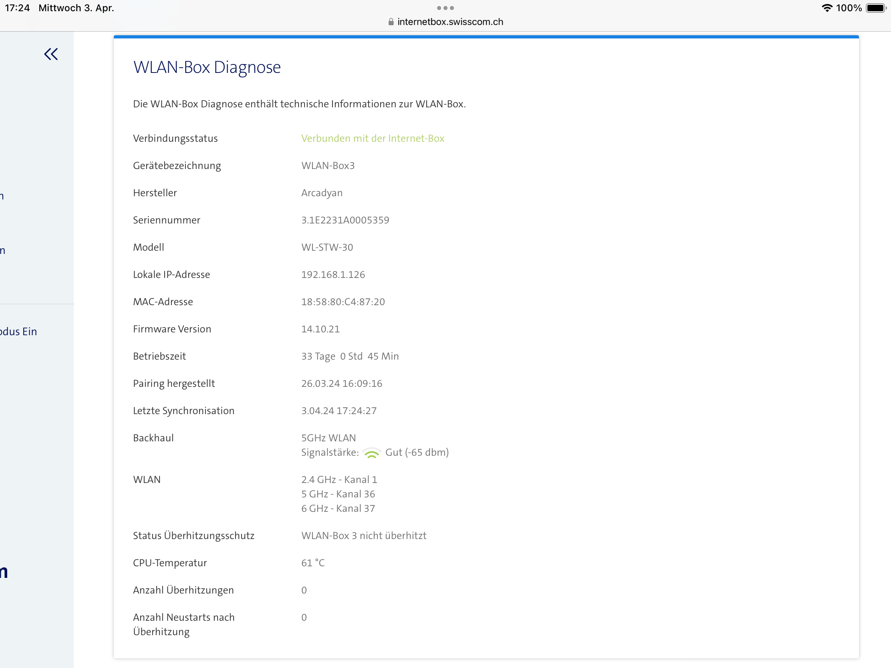
Task: Click the firmware version 14.10.21
Action: [320, 329]
